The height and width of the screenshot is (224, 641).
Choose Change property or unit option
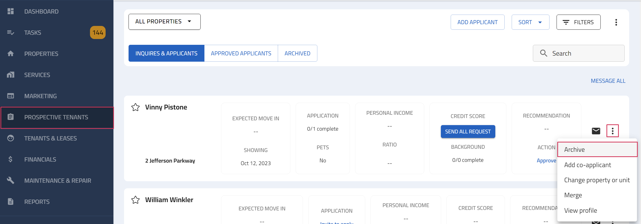[x=597, y=180]
